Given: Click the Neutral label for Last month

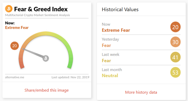Looking at the screenshot, I should click(110, 76).
